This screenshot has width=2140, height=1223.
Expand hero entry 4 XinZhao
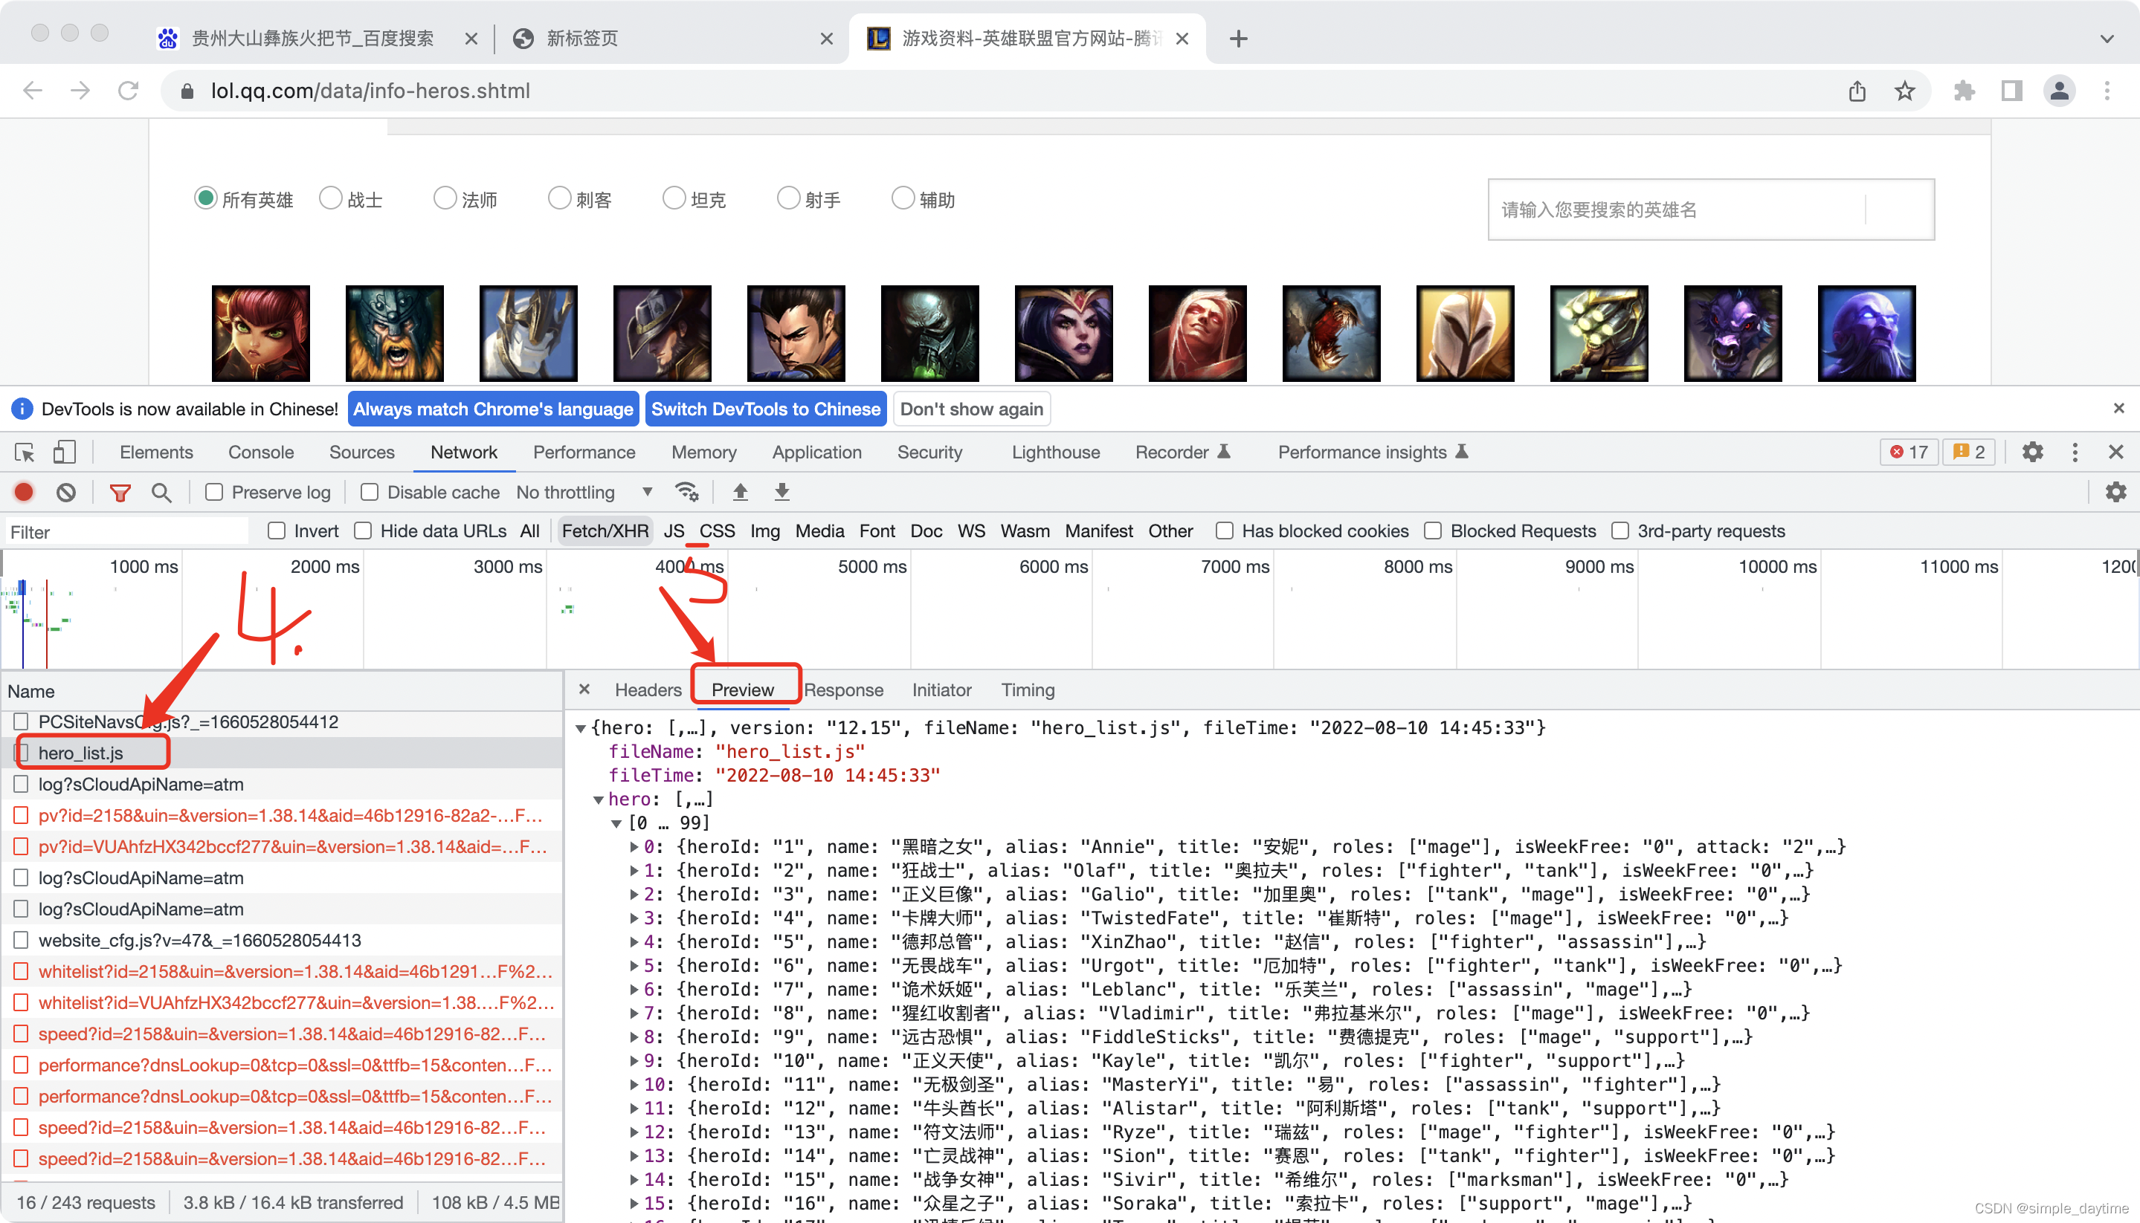tap(634, 942)
